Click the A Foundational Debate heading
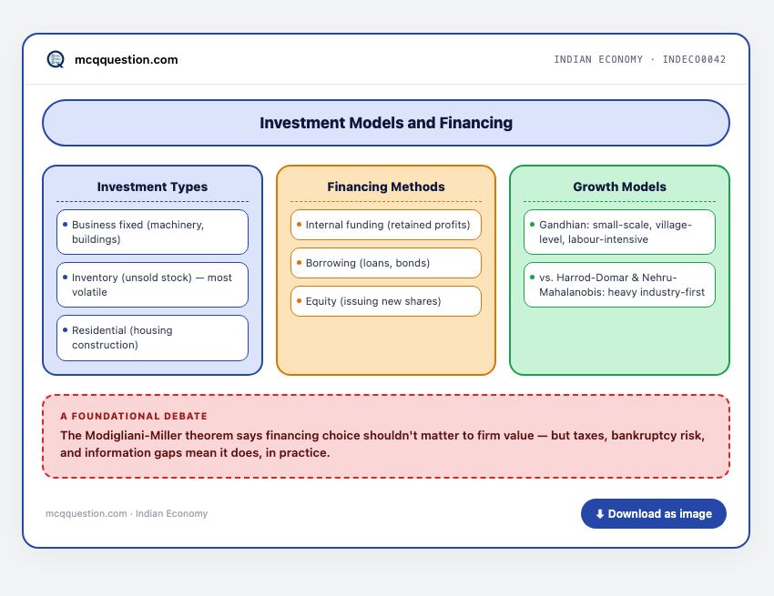 point(134,416)
